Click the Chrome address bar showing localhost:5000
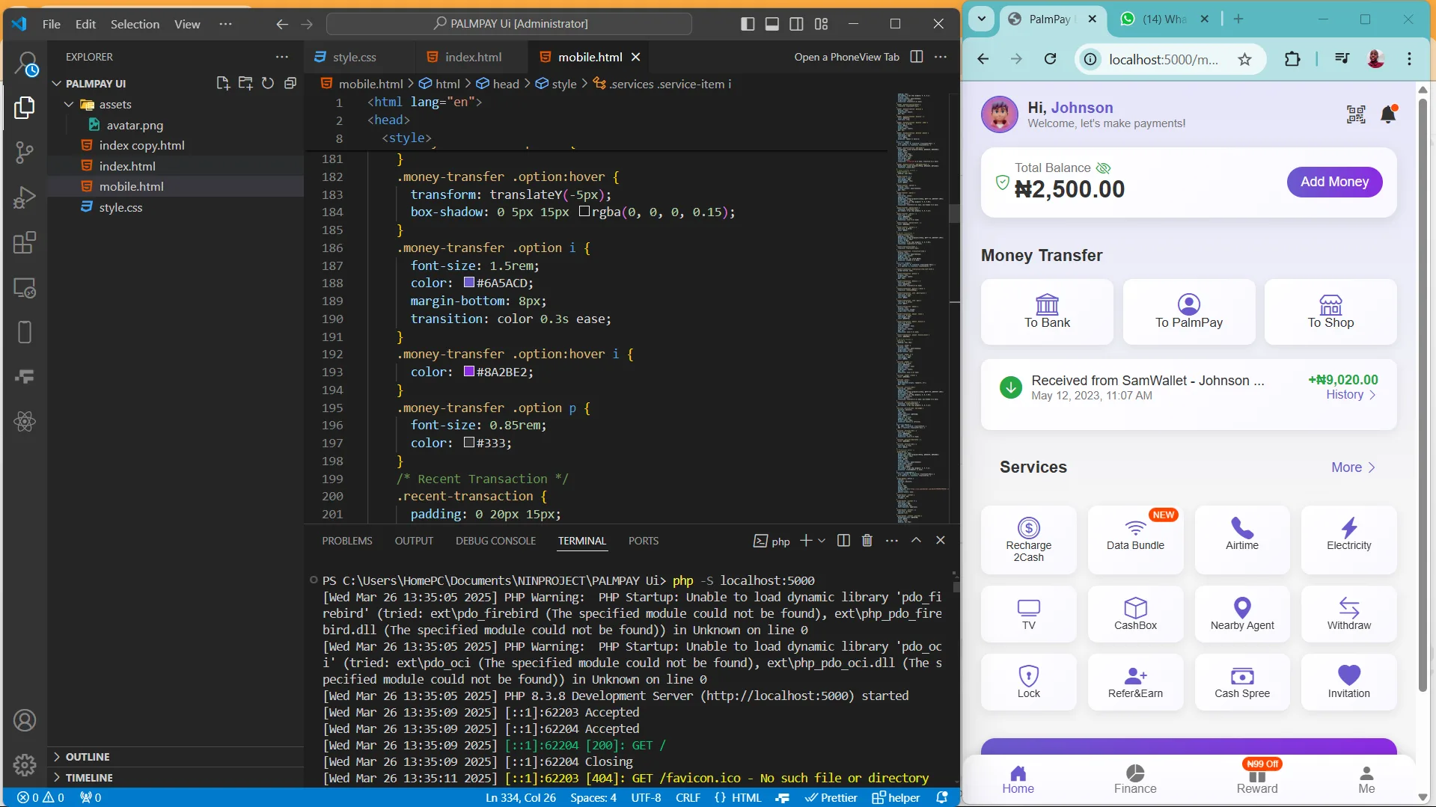The width and height of the screenshot is (1436, 807). tap(1164, 59)
